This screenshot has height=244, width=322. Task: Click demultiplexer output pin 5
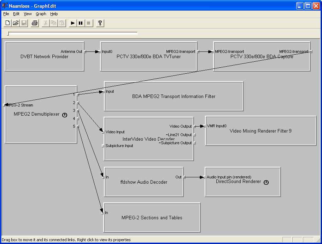tap(78, 126)
